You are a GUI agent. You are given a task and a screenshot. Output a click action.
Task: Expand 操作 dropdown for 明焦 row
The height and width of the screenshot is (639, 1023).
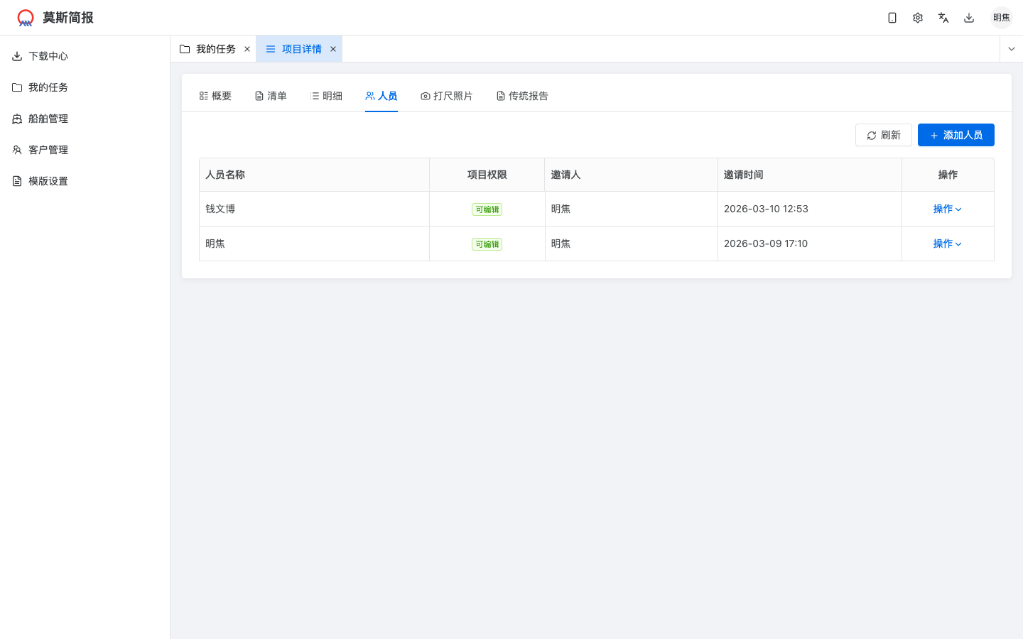pos(947,244)
